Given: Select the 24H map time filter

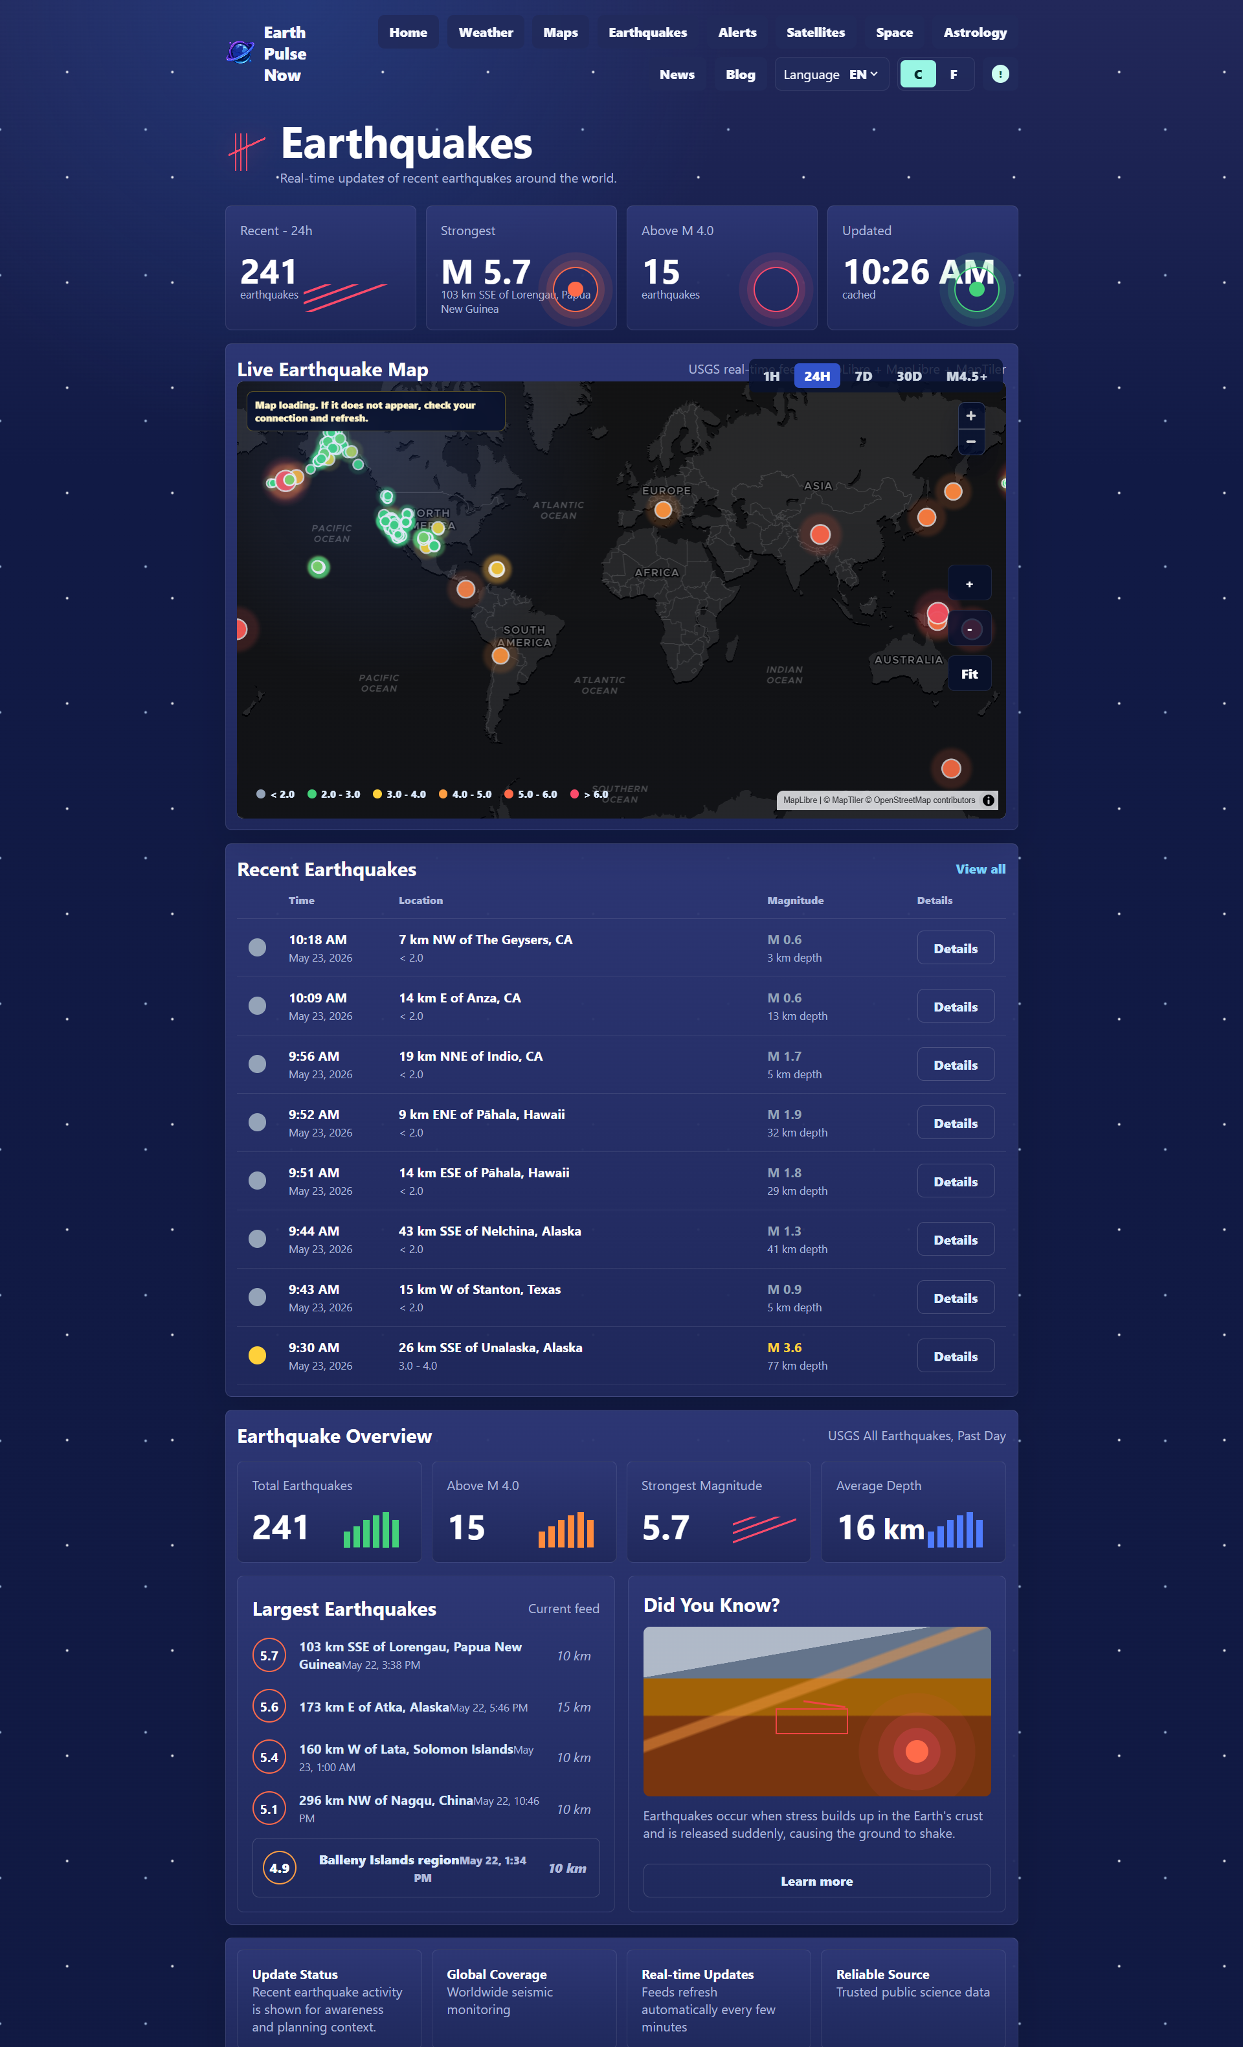Looking at the screenshot, I should (817, 376).
